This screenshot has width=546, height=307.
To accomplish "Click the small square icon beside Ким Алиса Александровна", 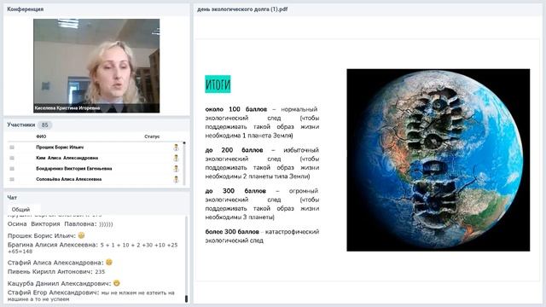I will (12, 158).
